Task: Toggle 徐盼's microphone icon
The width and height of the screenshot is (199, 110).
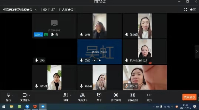Action: (x=36, y=60)
